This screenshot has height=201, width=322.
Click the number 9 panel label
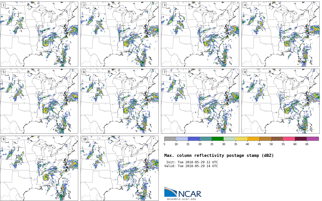(x=3, y=139)
